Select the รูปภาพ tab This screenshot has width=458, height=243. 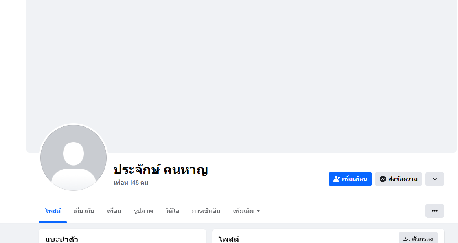click(143, 211)
